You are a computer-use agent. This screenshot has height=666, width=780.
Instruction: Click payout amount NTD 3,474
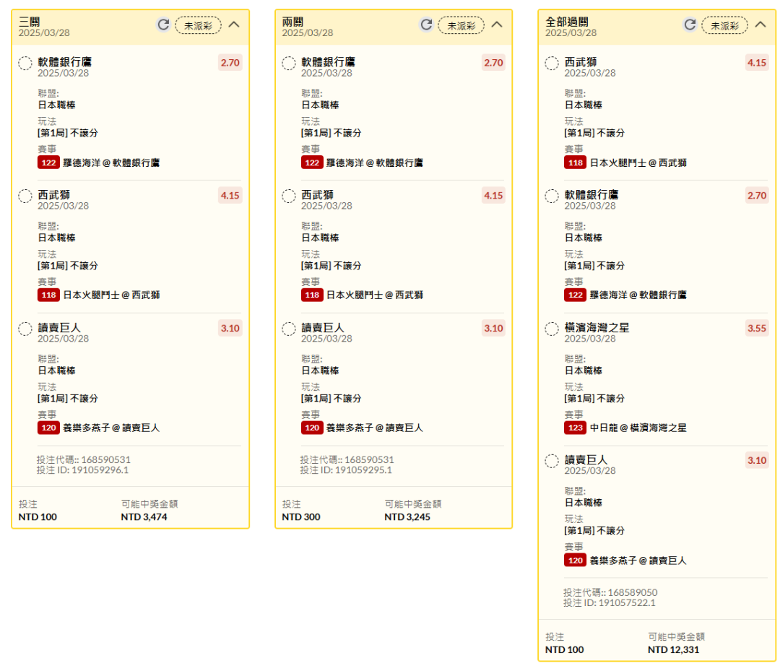tap(144, 517)
